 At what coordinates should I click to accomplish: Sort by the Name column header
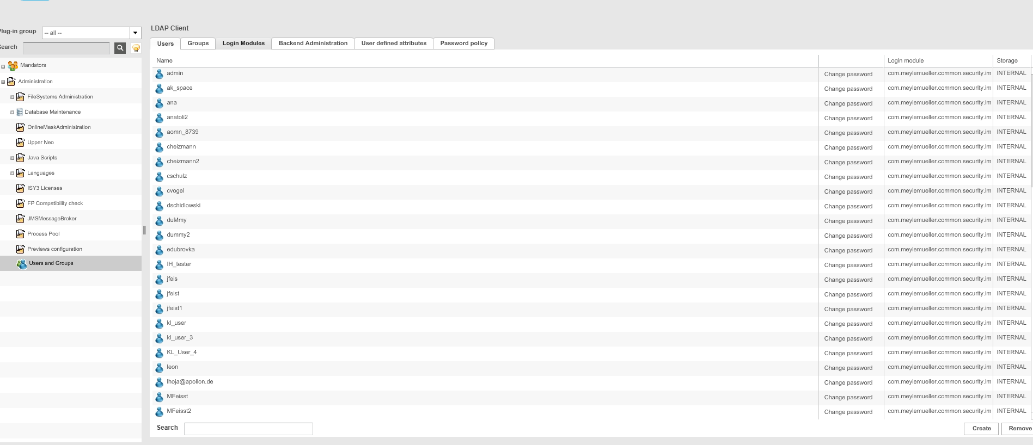(x=164, y=61)
